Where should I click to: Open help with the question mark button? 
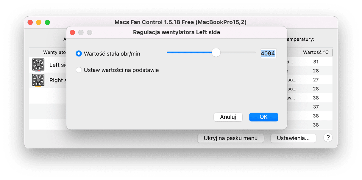tap(328, 138)
